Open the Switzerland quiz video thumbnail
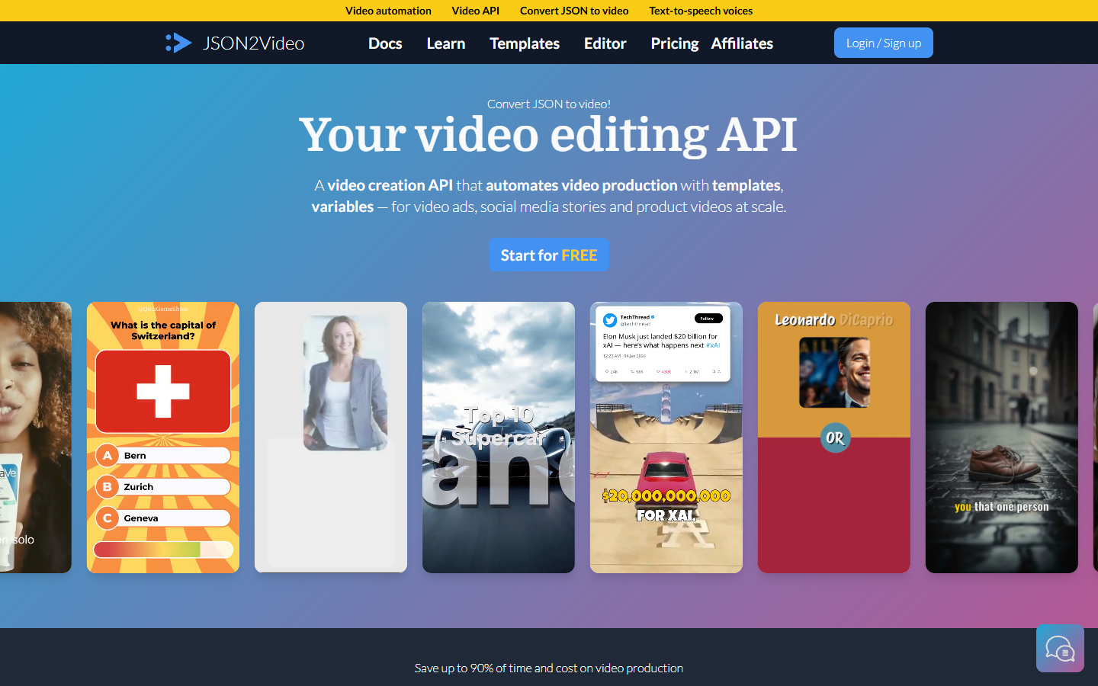 pyautogui.click(x=163, y=438)
